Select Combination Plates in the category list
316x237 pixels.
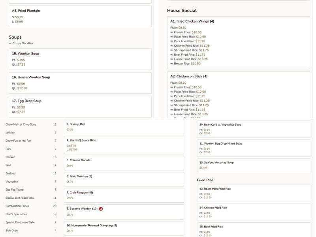[x=17, y=206]
